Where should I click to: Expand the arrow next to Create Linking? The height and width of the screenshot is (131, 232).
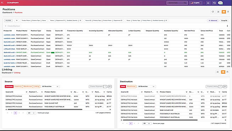[x=220, y=87]
